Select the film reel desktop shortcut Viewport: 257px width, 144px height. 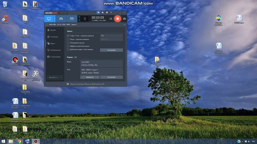[x=35, y=76]
